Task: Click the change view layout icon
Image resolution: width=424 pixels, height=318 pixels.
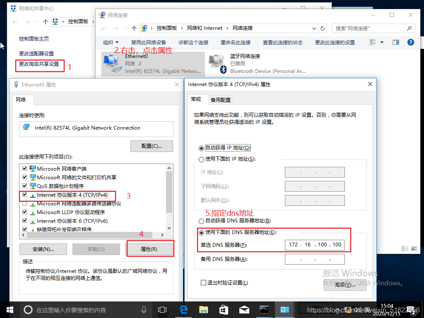Action: 373,42
